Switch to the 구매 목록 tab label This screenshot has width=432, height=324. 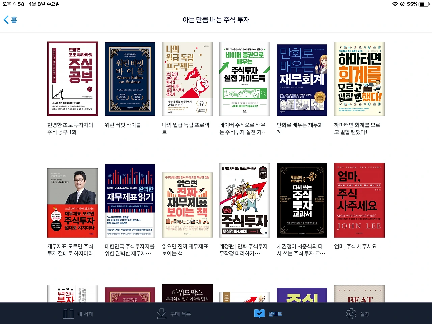tap(181, 314)
